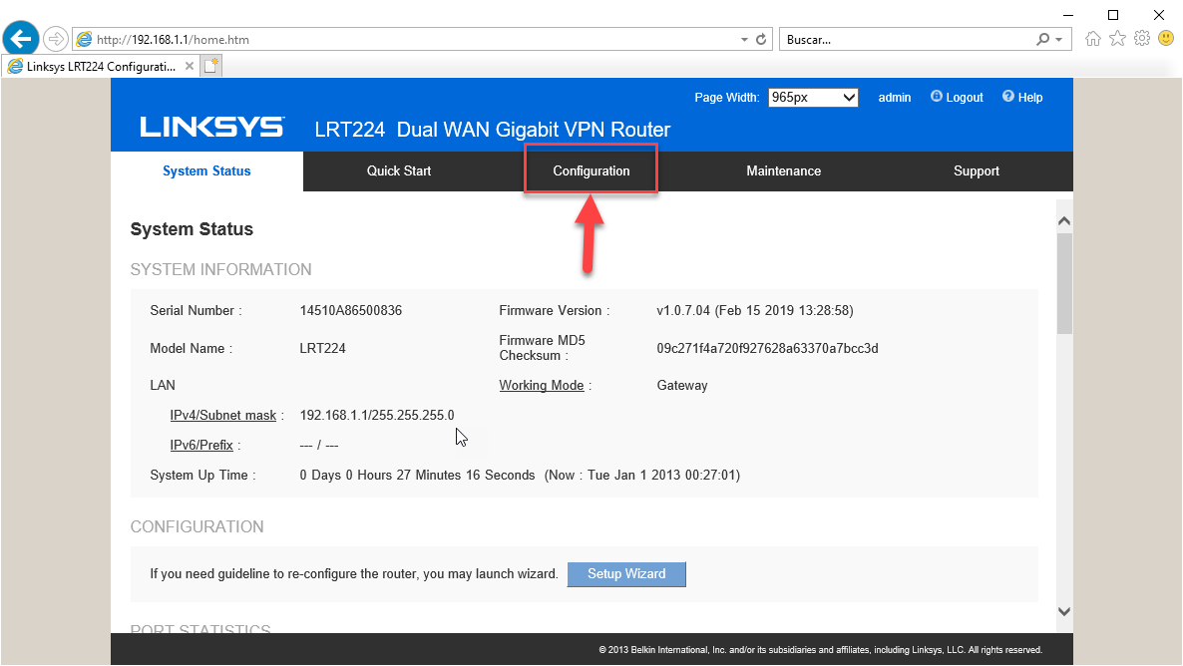Click the Logout link
1183x666 pixels.
[964, 98]
